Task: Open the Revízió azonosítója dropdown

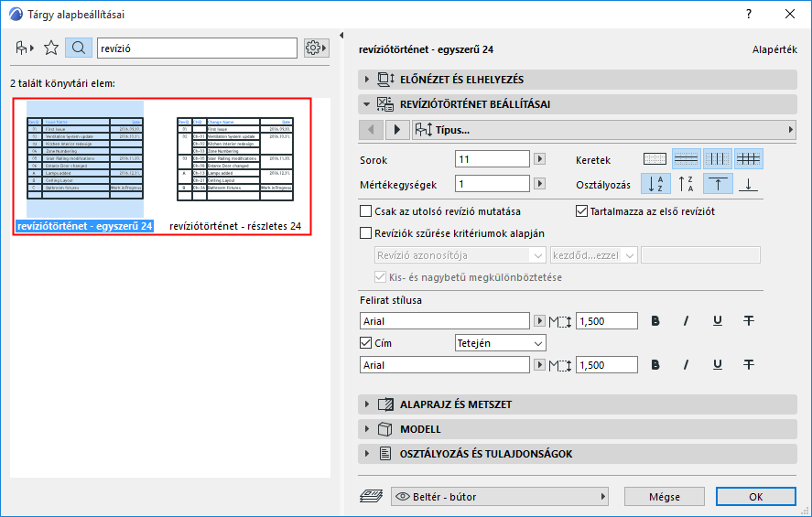Action: 460,255
